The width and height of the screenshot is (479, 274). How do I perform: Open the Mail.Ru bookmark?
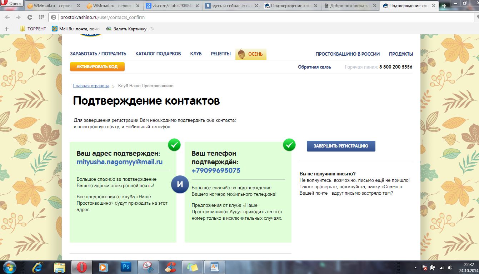pyautogui.click(x=76, y=29)
